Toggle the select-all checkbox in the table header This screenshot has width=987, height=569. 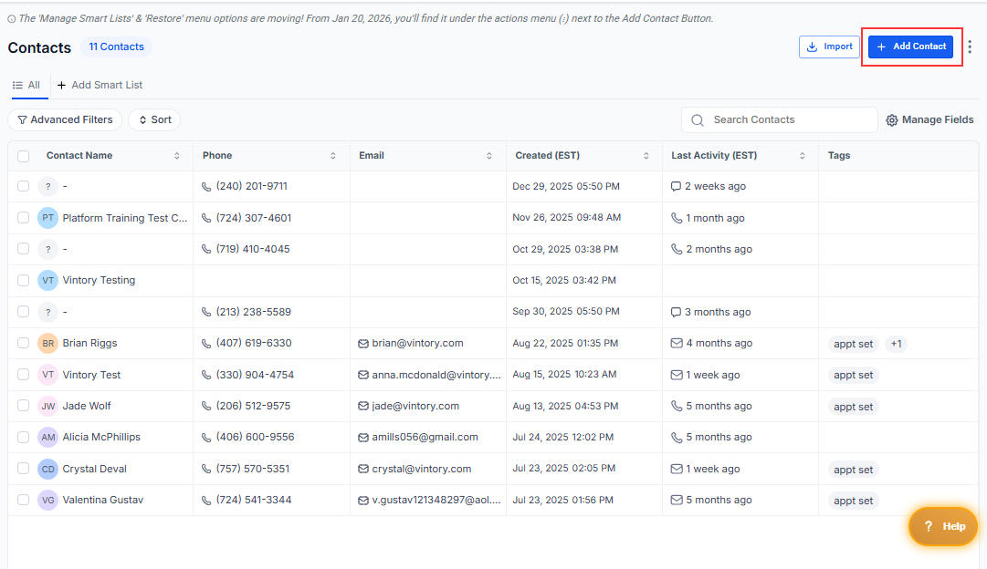point(24,156)
